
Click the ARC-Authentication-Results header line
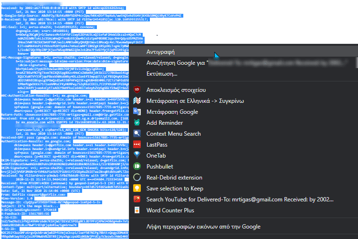click(x=45, y=96)
